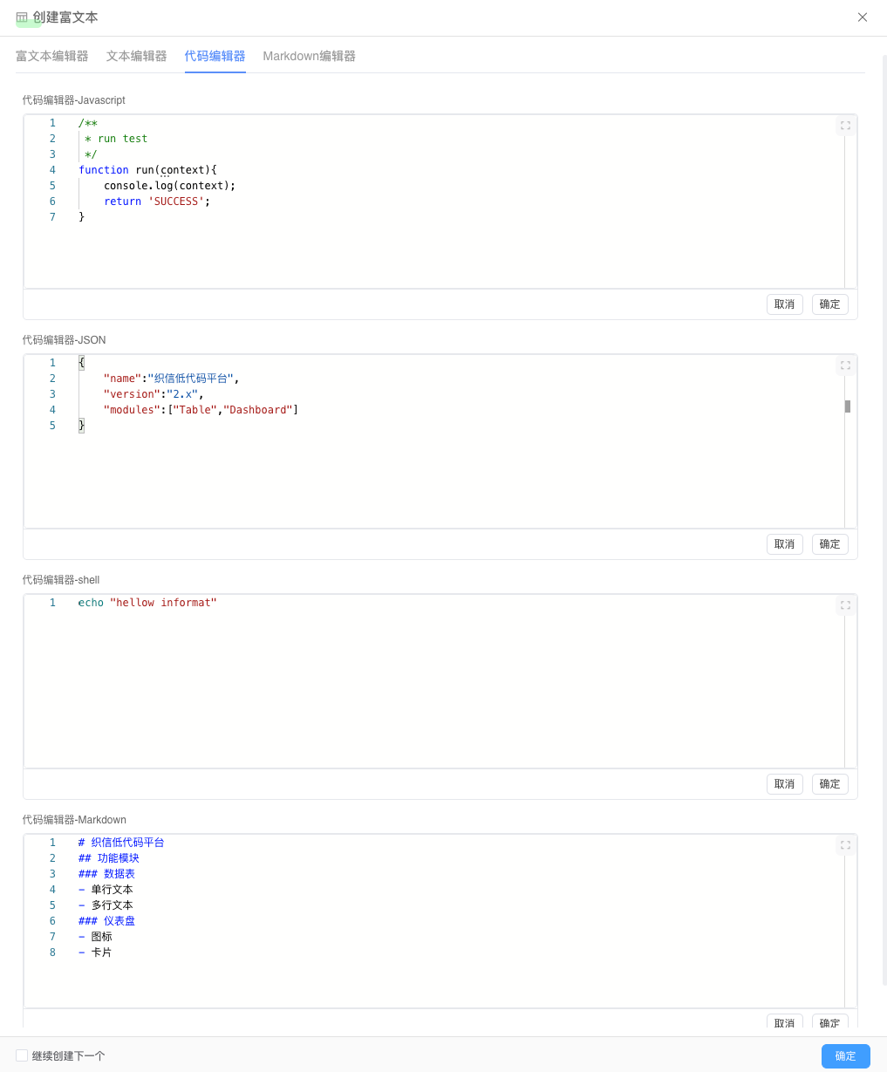887x1072 pixels.
Task: Confirm the Javascript editor content
Action: point(829,304)
